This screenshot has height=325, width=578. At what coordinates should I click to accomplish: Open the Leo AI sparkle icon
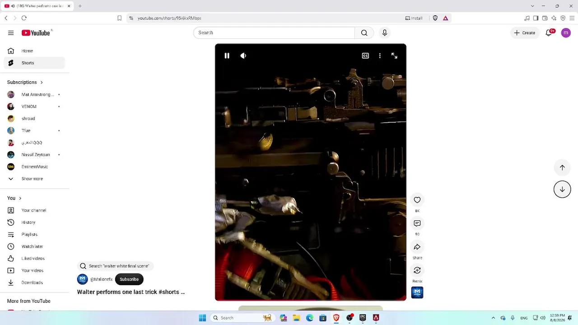(554, 18)
